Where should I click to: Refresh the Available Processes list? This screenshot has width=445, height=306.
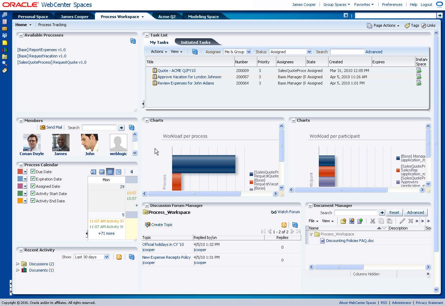133,41
